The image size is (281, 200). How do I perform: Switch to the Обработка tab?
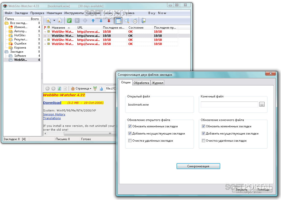141,83
